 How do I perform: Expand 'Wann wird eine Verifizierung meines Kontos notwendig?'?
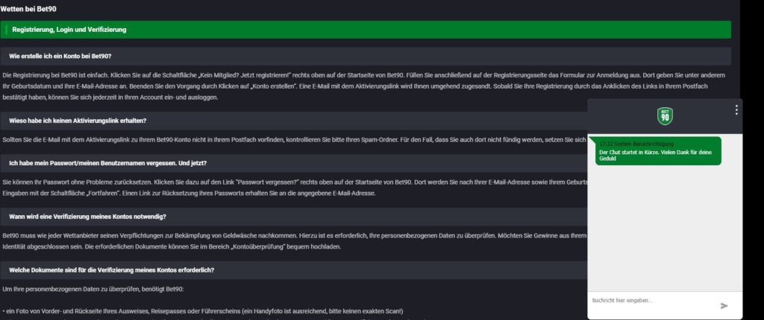point(294,217)
